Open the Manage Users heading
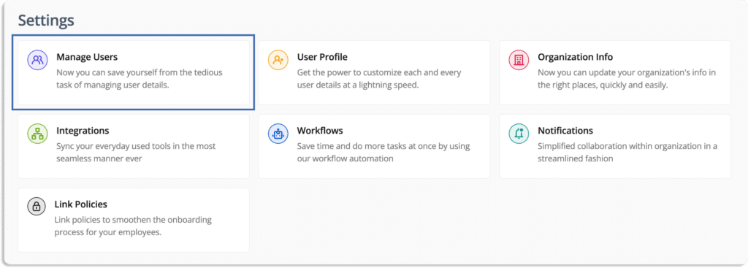748x268 pixels. (x=87, y=57)
